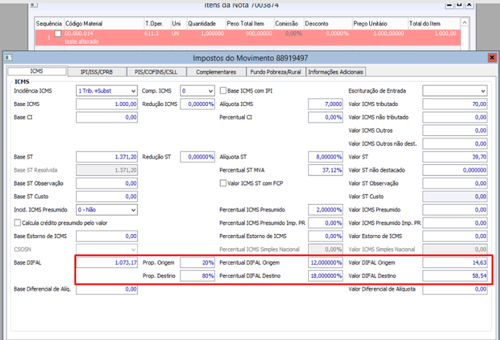Click the Comissão column header

point(289,23)
